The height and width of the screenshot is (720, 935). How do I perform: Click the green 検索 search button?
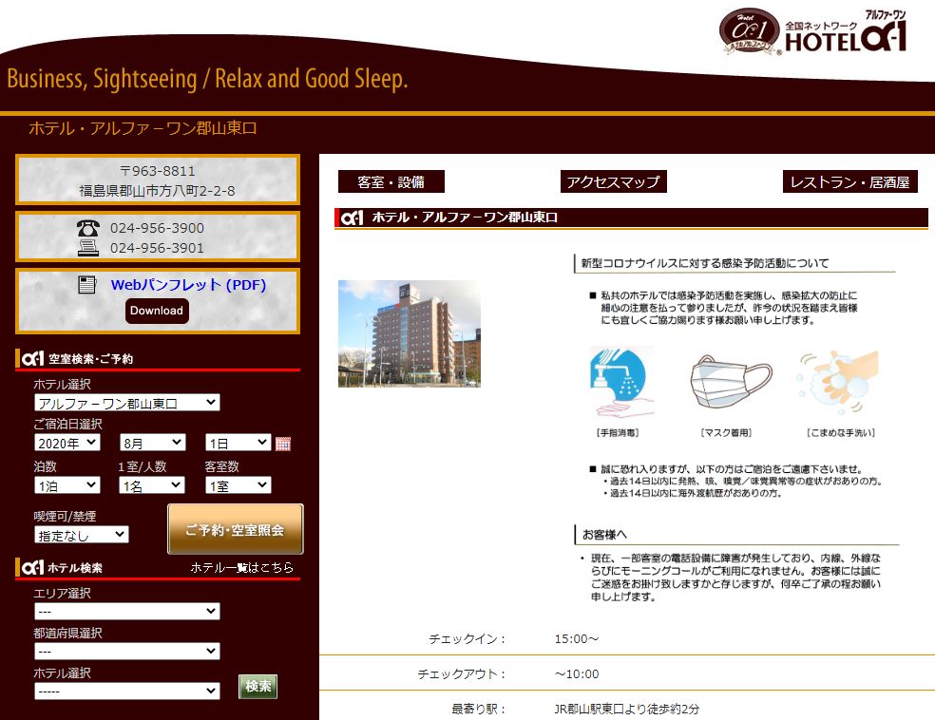tap(258, 686)
